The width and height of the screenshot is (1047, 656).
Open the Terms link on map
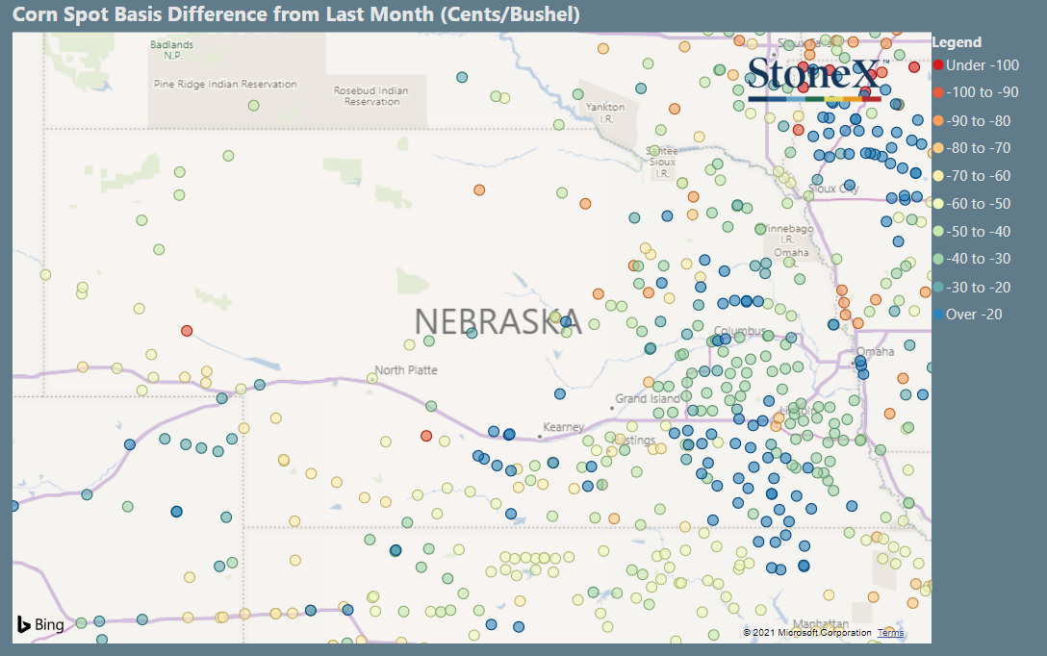click(891, 633)
